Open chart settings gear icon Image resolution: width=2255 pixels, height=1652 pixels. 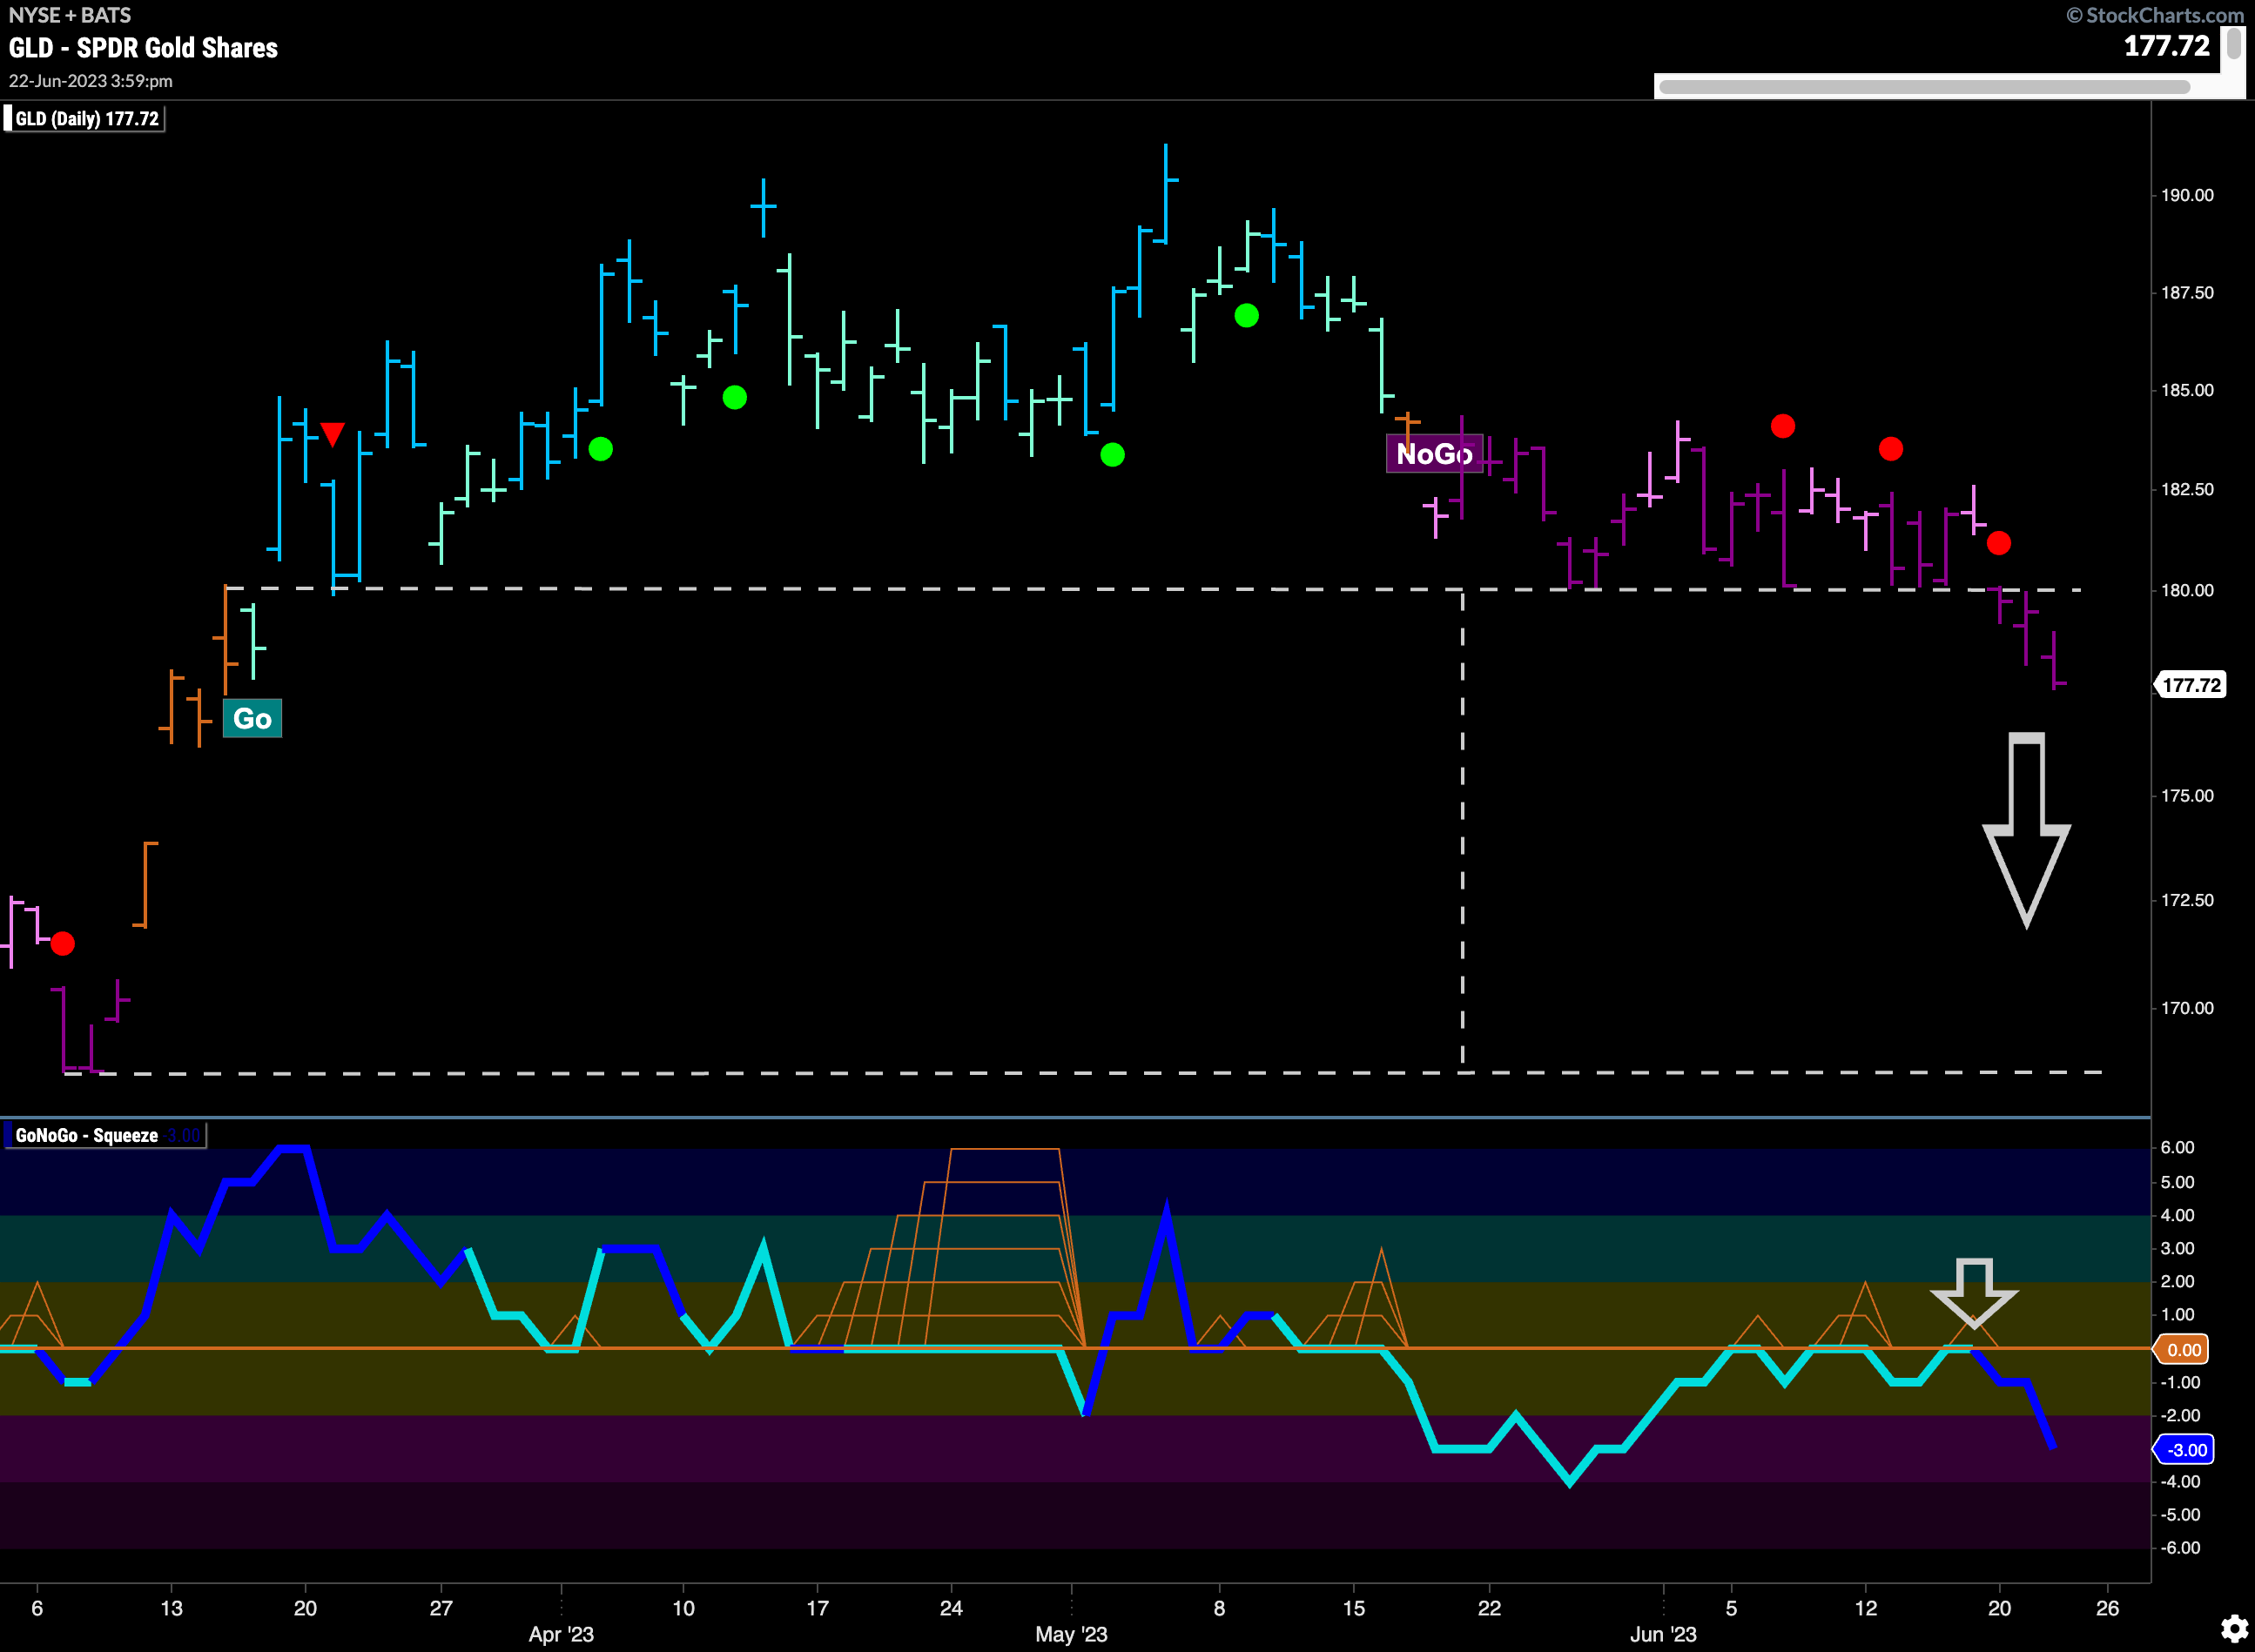coord(2234,1628)
